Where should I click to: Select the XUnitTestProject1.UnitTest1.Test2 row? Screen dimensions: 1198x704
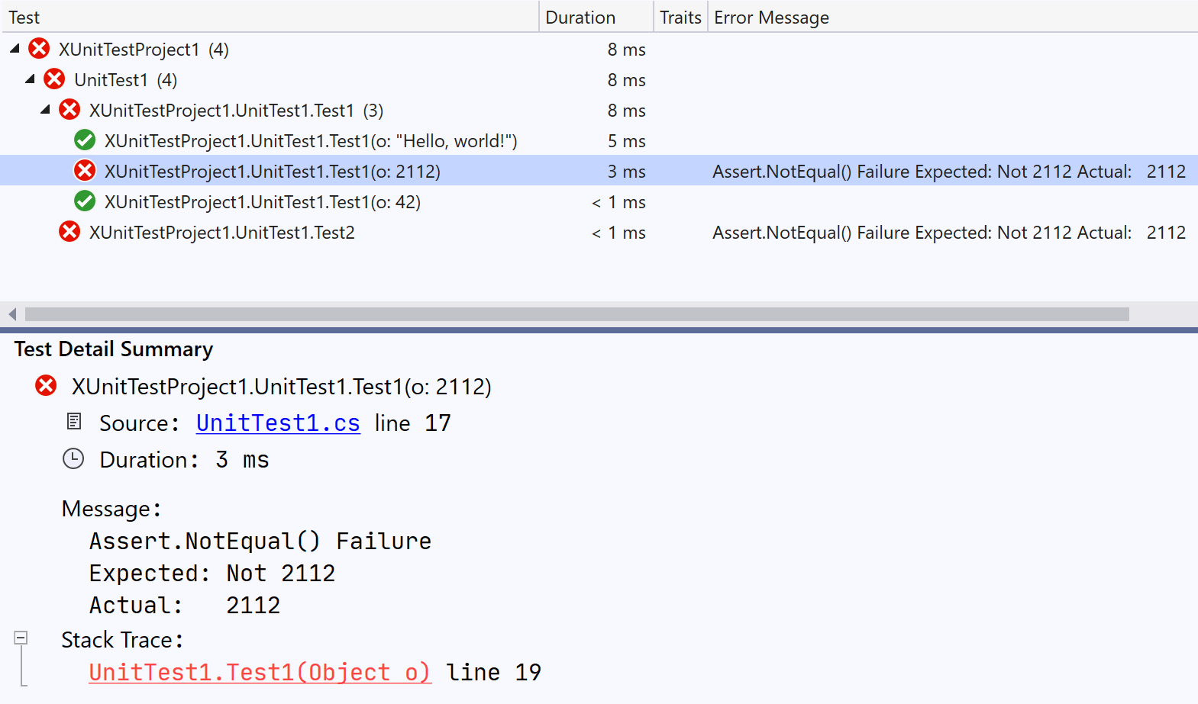[x=599, y=232]
